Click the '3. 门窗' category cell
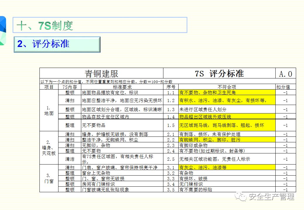 49,178
